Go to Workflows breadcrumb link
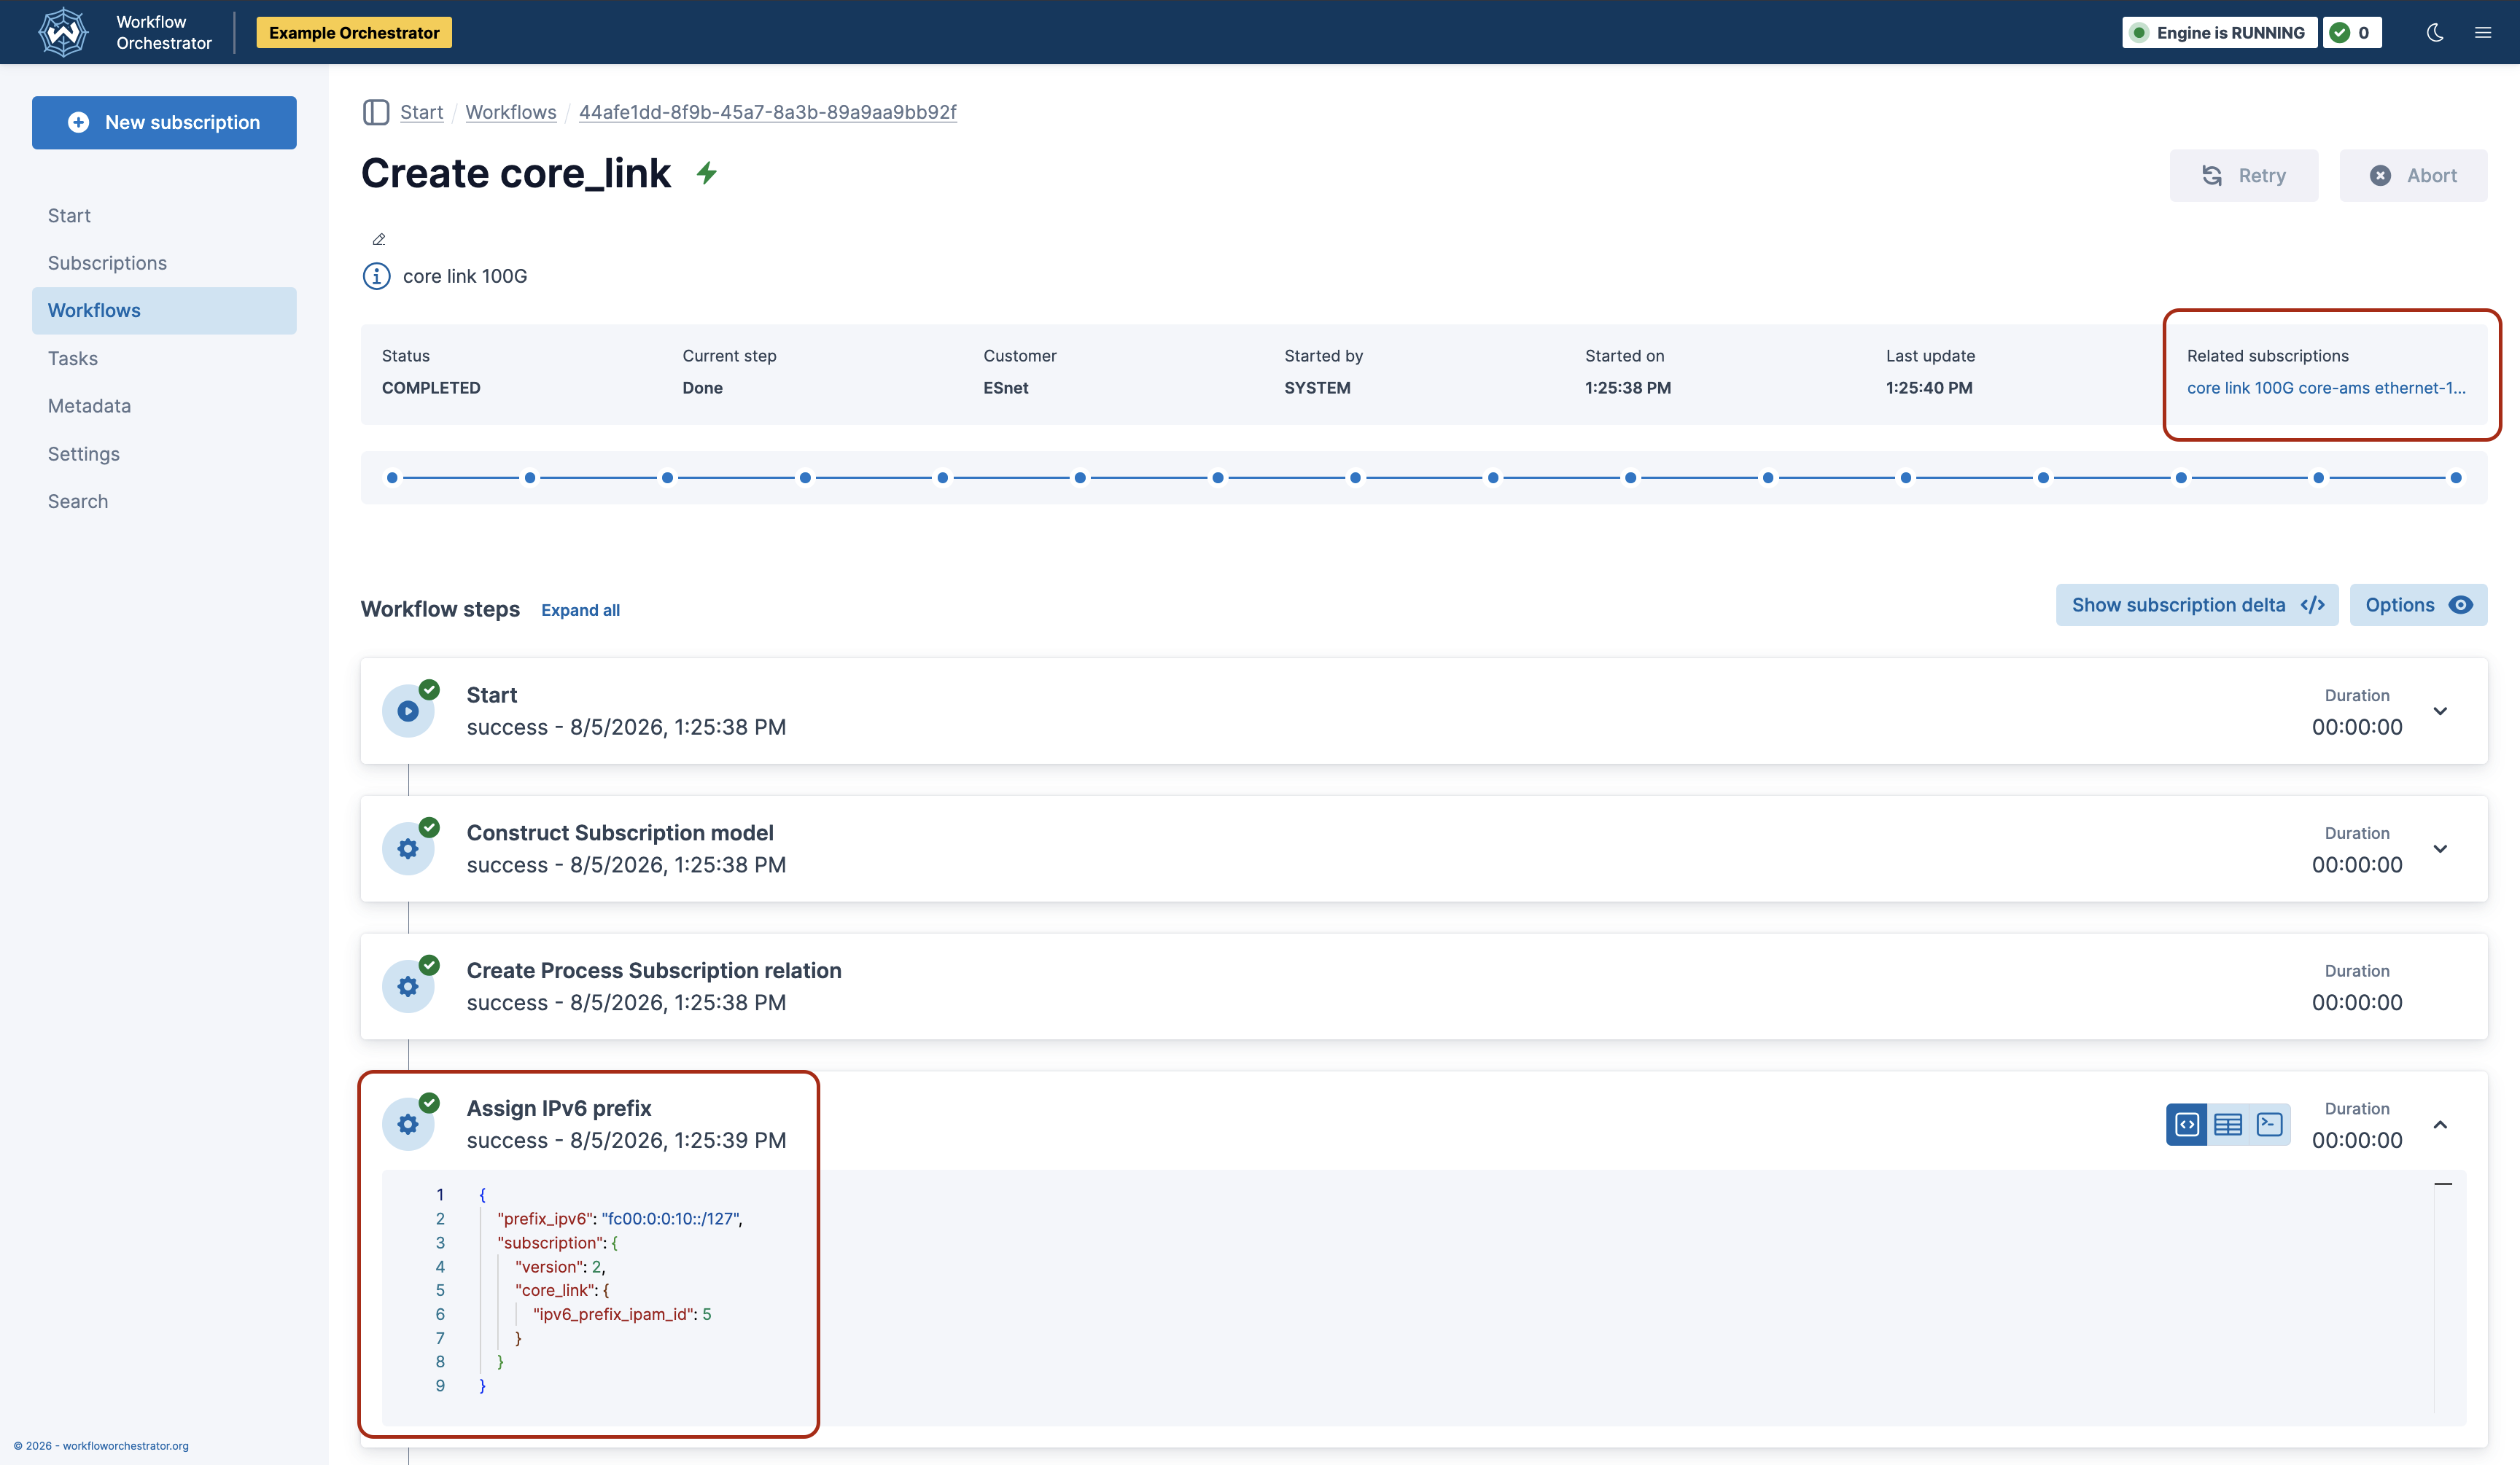 (511, 112)
